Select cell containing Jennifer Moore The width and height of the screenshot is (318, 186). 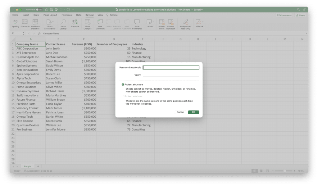pyautogui.click(x=58, y=129)
